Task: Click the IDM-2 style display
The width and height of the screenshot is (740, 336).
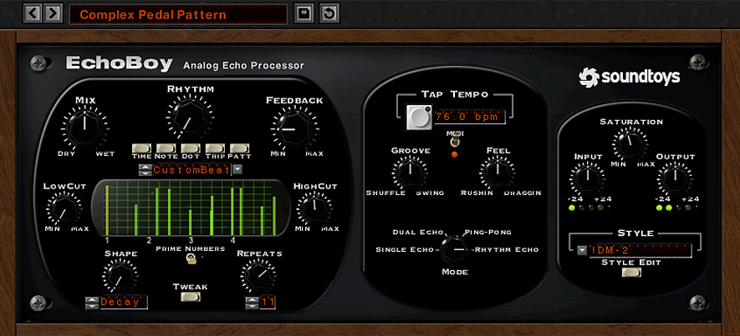Action: tap(640, 250)
